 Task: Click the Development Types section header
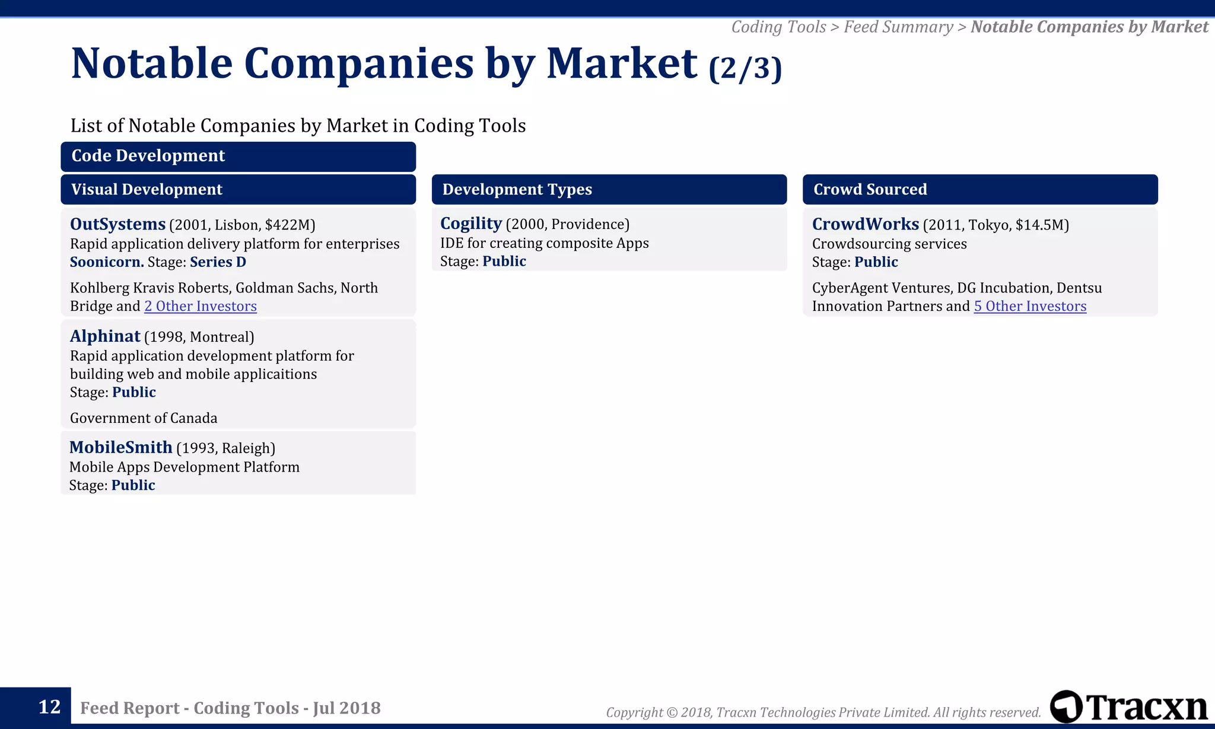609,189
